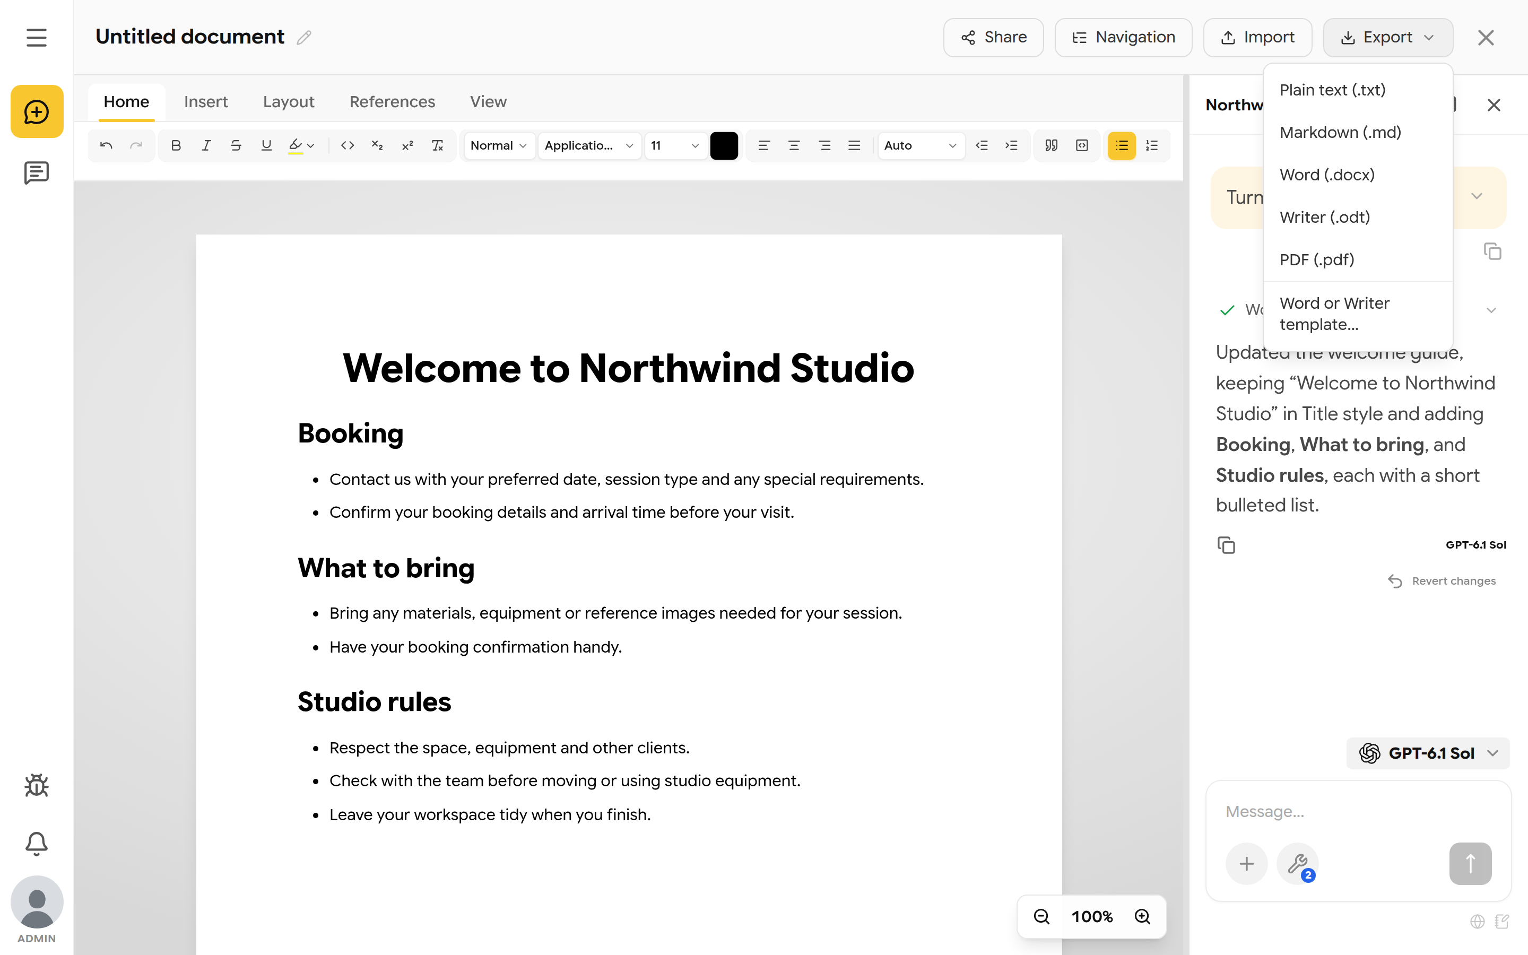The image size is (1528, 955).
Task: Choose Word (.docx) export option
Action: [1358, 175]
